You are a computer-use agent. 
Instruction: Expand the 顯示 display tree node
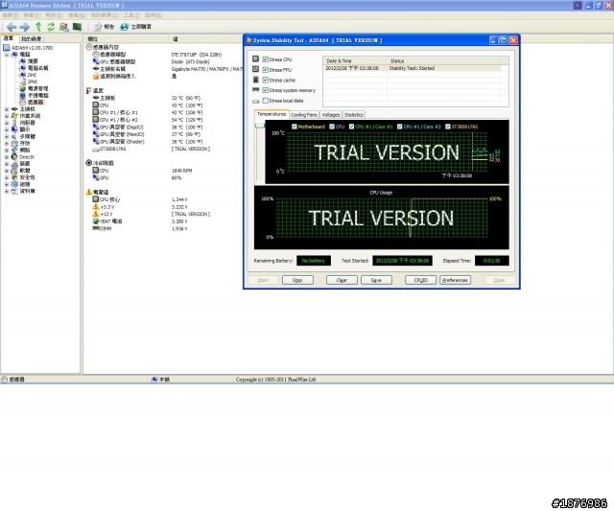tap(7, 129)
